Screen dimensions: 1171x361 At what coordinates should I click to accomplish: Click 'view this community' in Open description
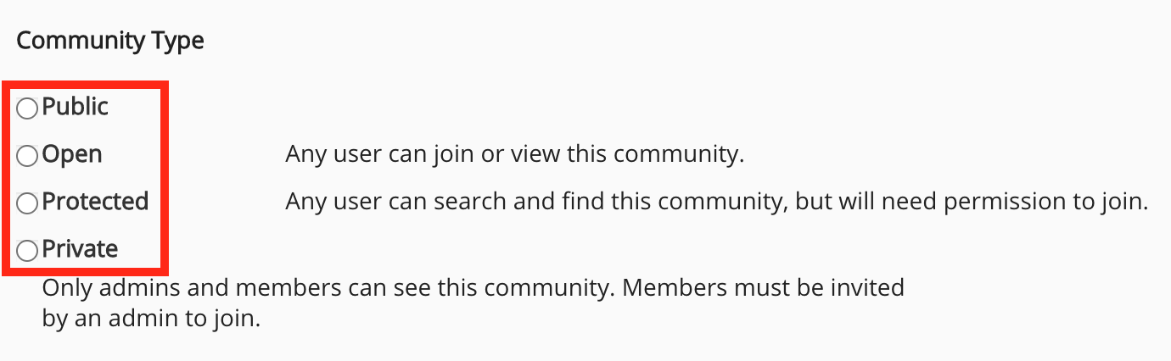tap(647, 155)
